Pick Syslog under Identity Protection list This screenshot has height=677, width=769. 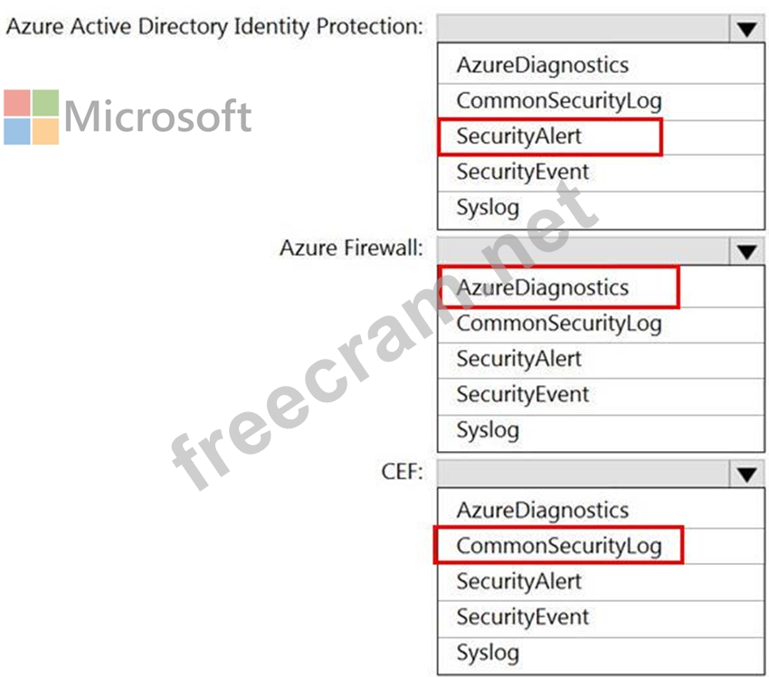point(488,208)
